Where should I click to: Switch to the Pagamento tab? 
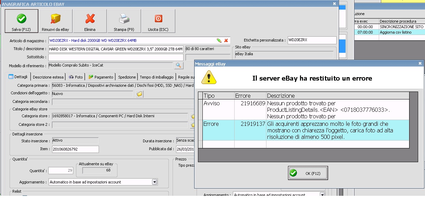pyautogui.click(x=101, y=77)
